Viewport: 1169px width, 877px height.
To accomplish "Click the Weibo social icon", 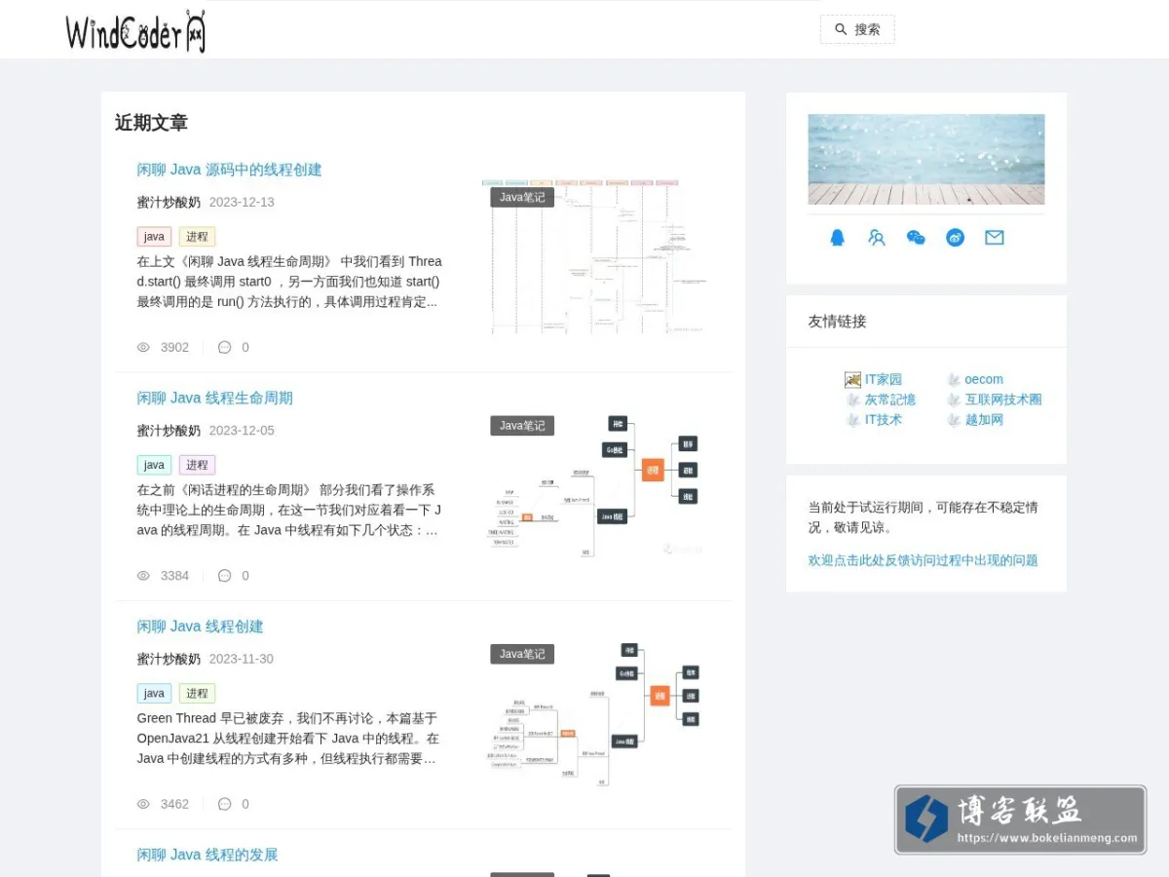I will [x=955, y=238].
